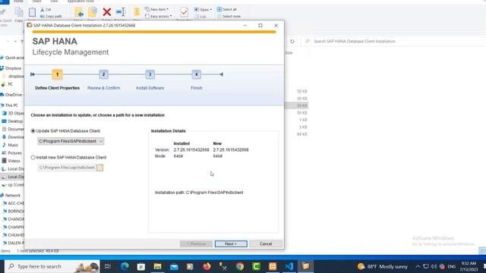The height and width of the screenshot is (273, 486).
Task: Select Install new SAP HANA Database Client option
Action: click(x=33, y=157)
